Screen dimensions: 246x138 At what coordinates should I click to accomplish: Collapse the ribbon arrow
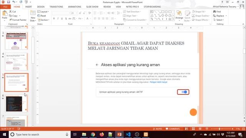243,24
